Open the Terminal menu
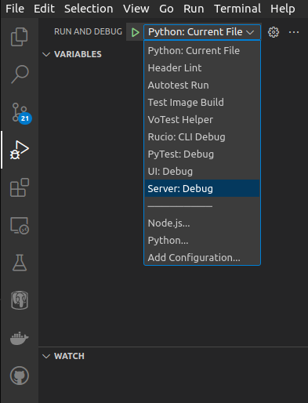This screenshot has width=308, height=403. (x=237, y=9)
